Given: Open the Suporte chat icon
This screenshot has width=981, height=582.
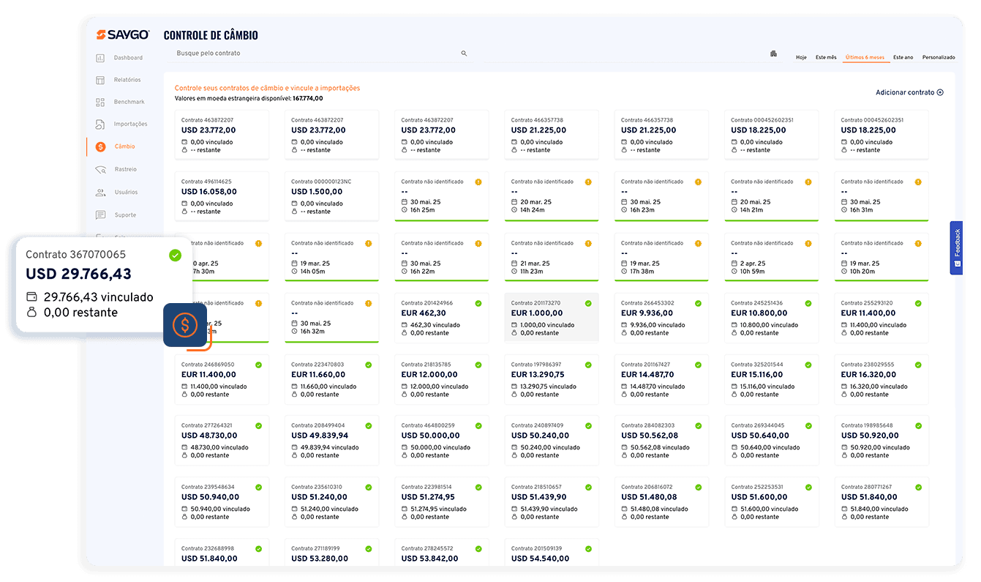Looking at the screenshot, I should point(100,215).
